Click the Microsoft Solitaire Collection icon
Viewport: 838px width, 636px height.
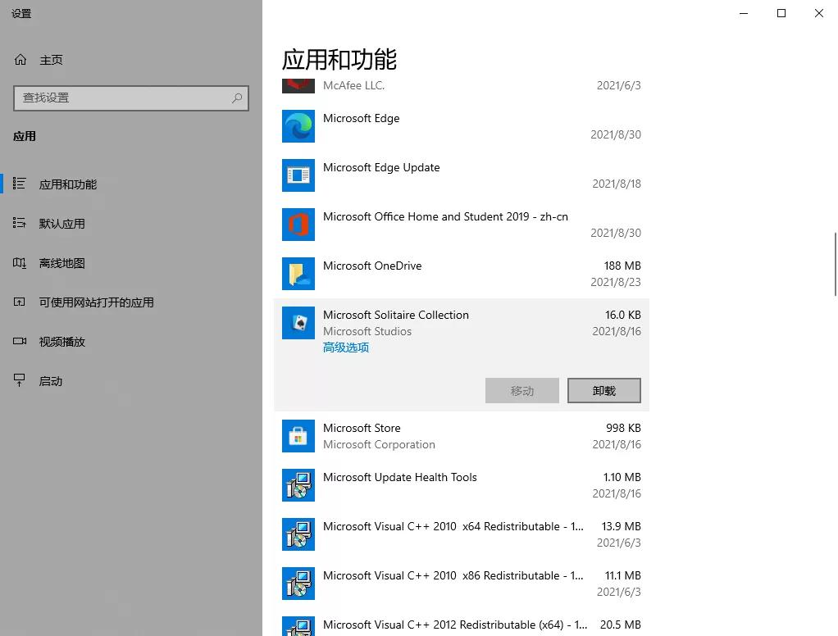point(298,323)
